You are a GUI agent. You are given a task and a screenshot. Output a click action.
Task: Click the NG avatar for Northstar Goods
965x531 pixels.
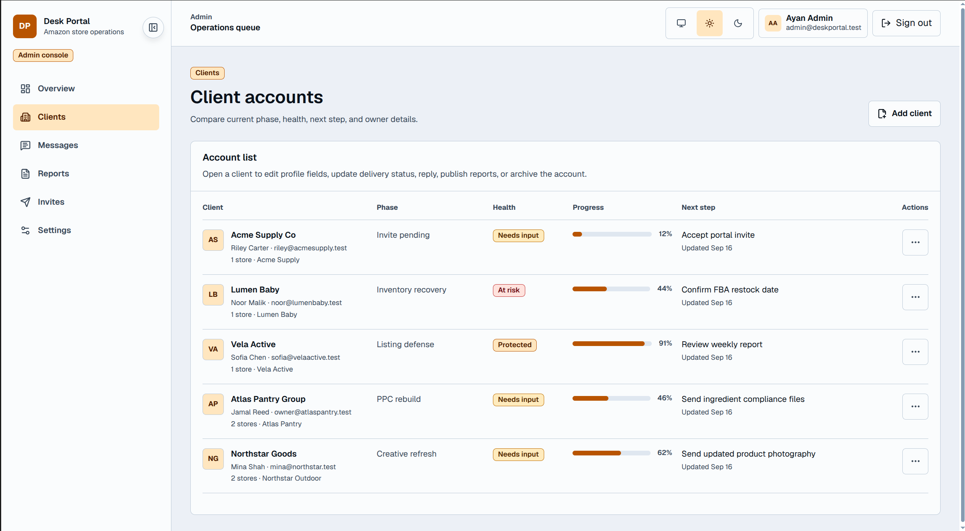[213, 459]
